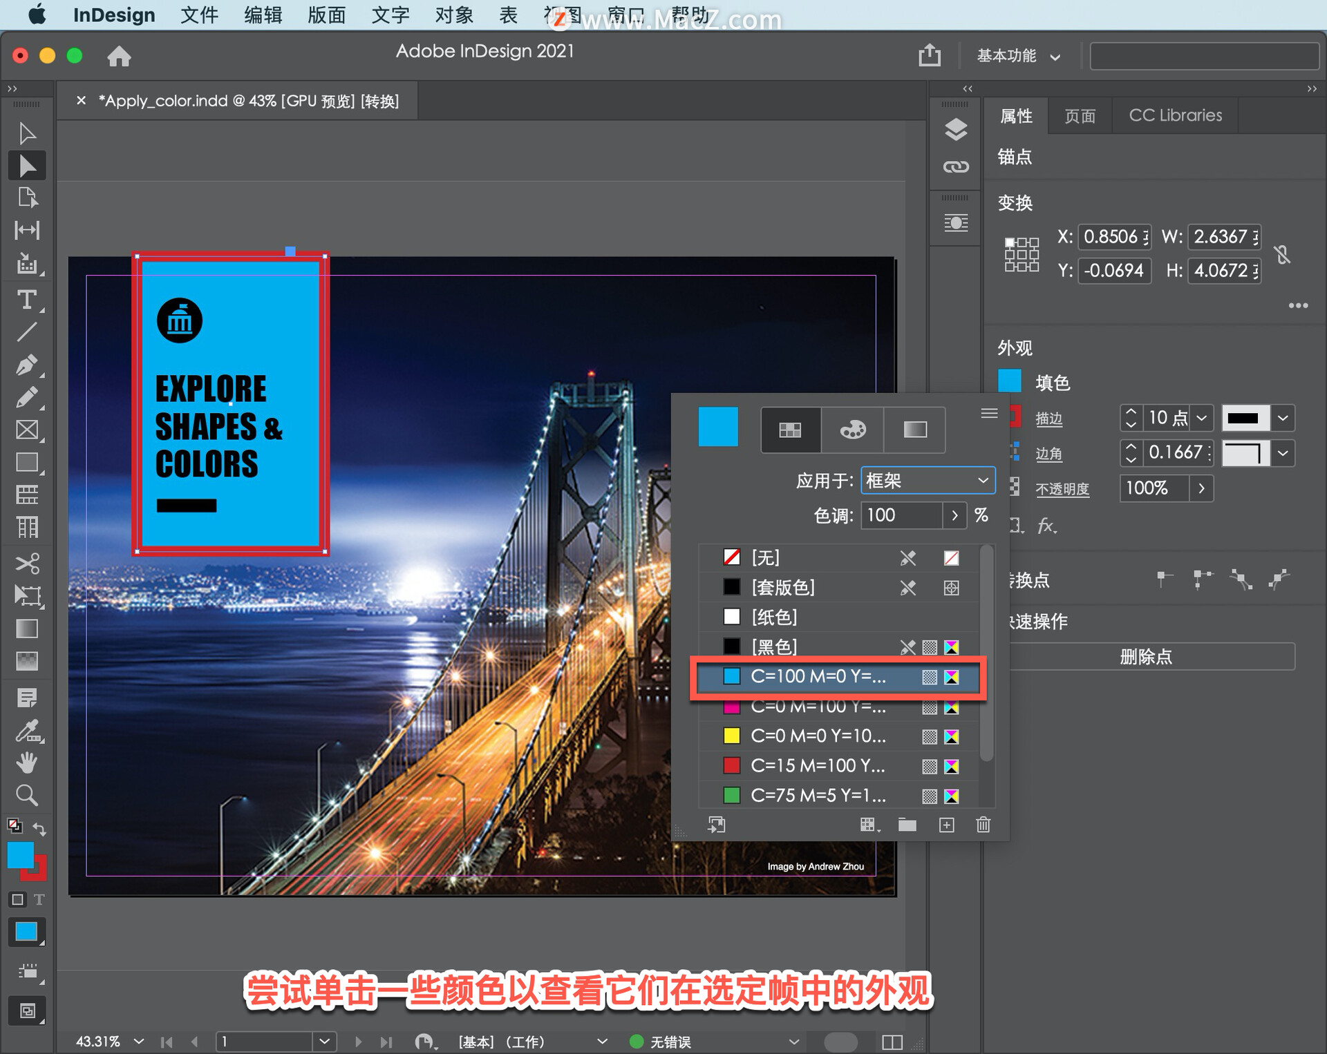Swap fill and stroke arrows

click(x=40, y=830)
